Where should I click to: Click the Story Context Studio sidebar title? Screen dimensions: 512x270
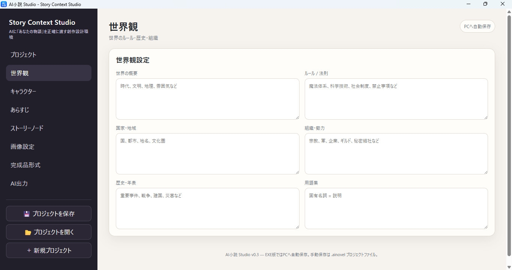point(42,22)
